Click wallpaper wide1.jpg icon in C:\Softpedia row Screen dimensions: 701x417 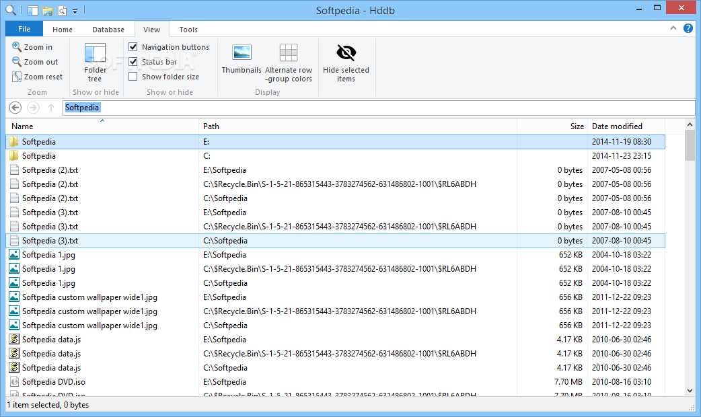tap(14, 325)
